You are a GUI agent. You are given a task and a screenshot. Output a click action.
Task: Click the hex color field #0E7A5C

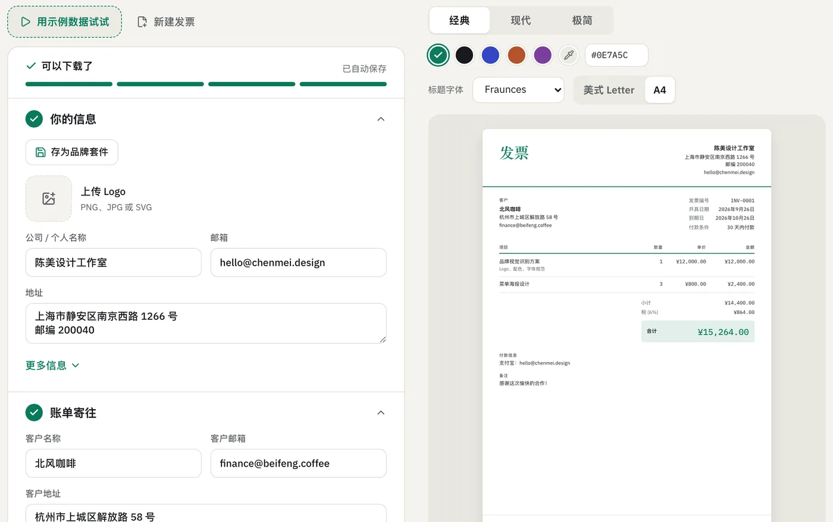coord(616,55)
